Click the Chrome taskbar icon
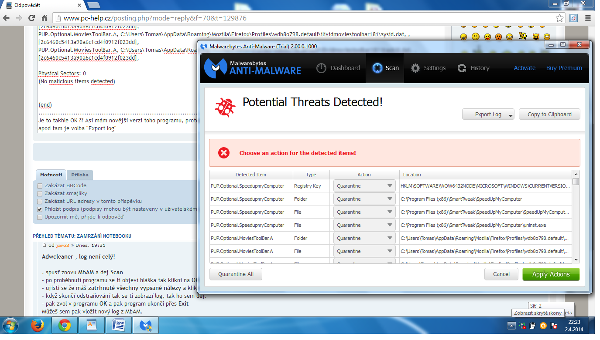The height and width of the screenshot is (340, 600). click(x=65, y=325)
